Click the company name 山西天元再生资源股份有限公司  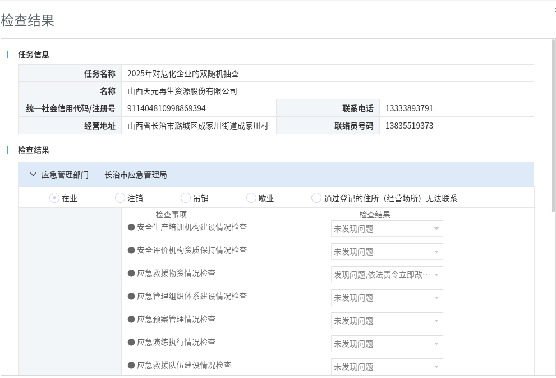tap(182, 91)
